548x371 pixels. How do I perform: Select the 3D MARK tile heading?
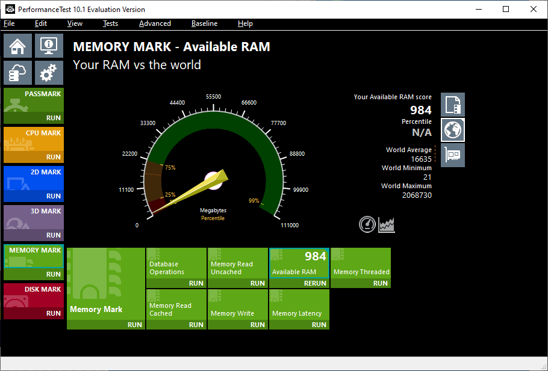coord(46,211)
